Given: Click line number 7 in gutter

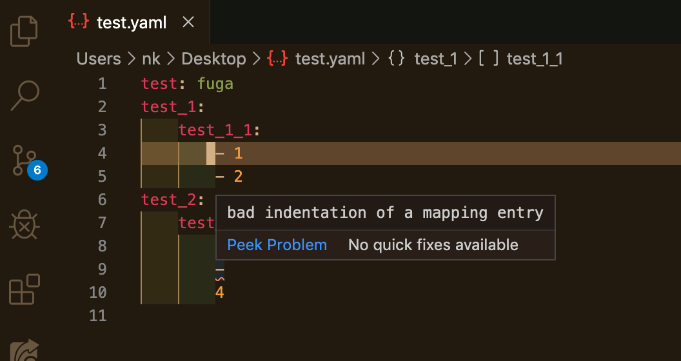Looking at the screenshot, I should 102,222.
